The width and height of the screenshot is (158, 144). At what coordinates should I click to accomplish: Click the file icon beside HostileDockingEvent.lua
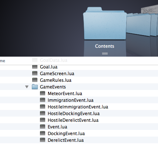(43, 113)
